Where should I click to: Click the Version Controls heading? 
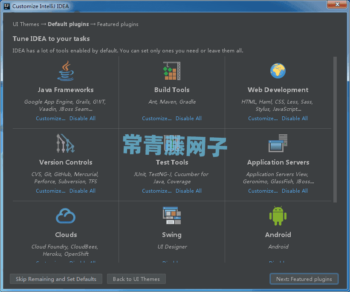[x=66, y=162]
